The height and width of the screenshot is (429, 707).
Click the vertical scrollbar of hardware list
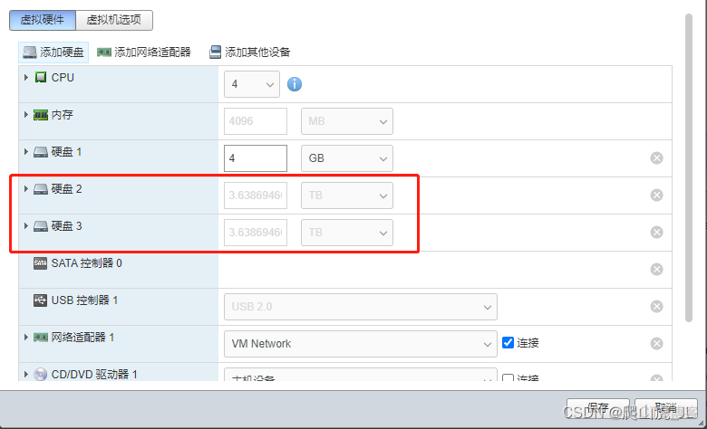click(x=689, y=168)
